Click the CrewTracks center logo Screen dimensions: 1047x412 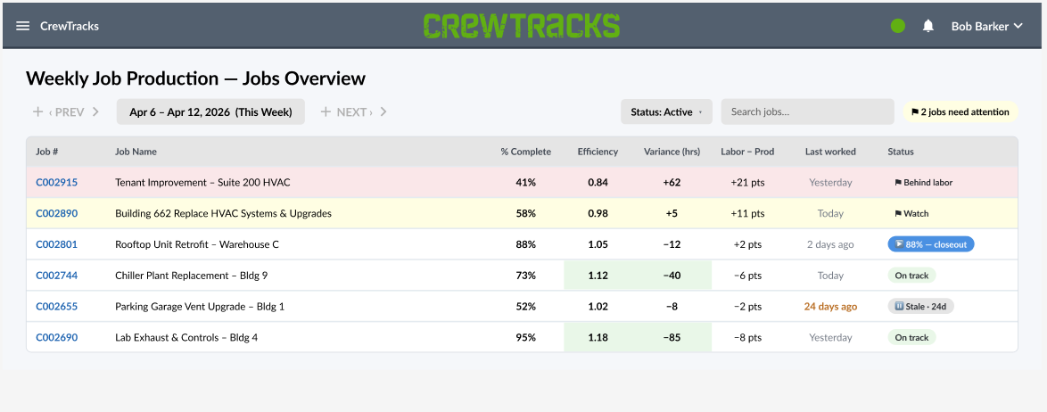[522, 25]
